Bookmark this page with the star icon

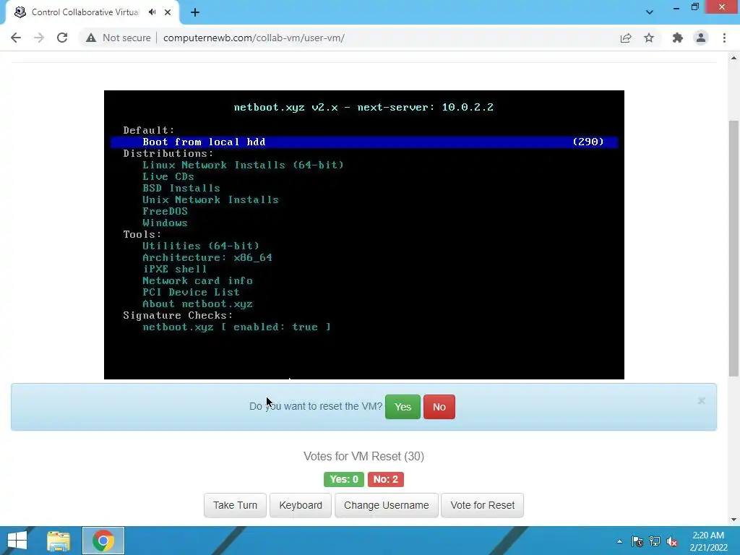(649, 38)
